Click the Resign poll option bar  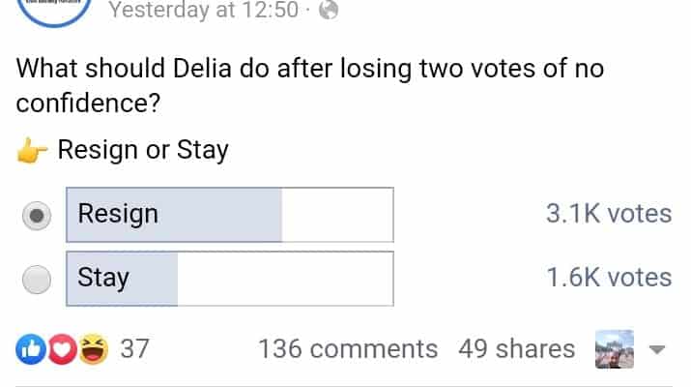coord(230,215)
